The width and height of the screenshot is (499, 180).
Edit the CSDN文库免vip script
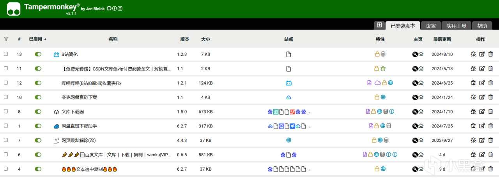[482, 69]
